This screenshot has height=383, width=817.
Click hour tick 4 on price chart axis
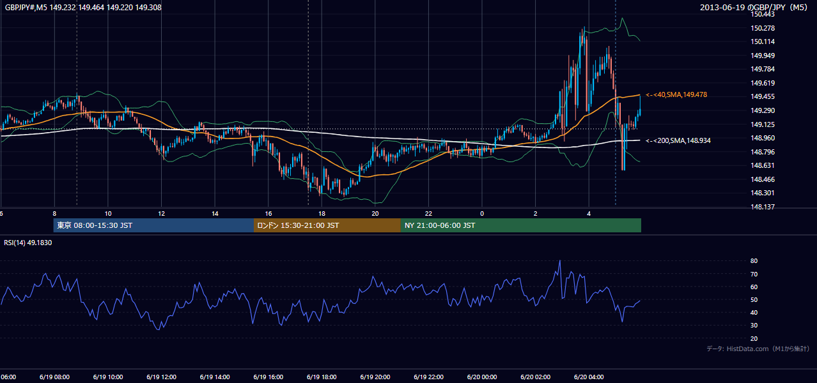click(x=589, y=213)
